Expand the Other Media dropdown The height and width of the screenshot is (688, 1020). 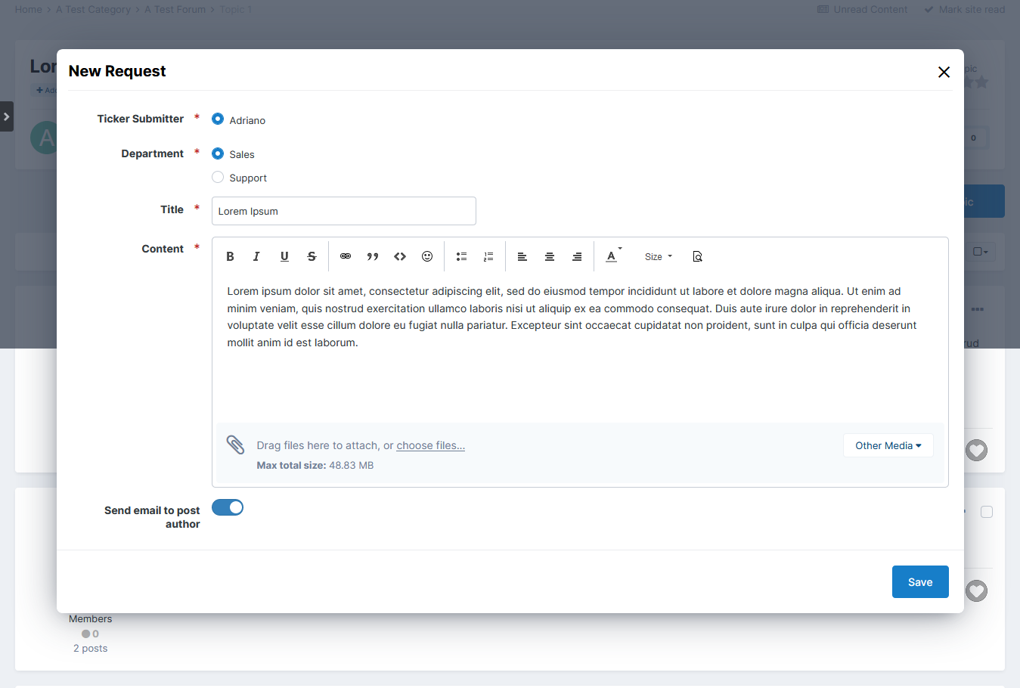(888, 446)
